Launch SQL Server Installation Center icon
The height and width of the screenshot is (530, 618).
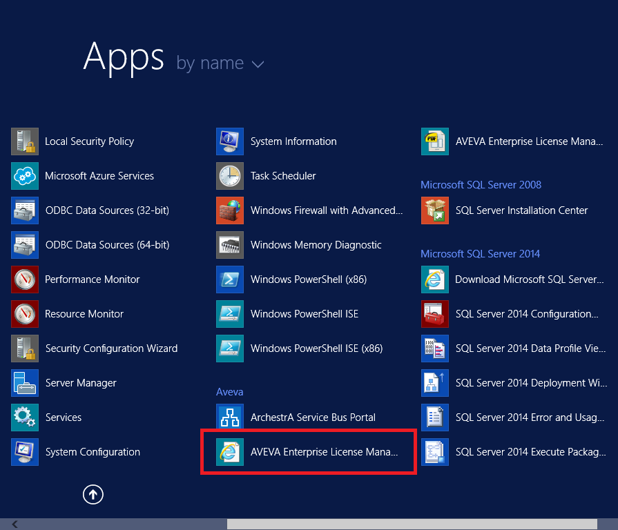tap(435, 210)
